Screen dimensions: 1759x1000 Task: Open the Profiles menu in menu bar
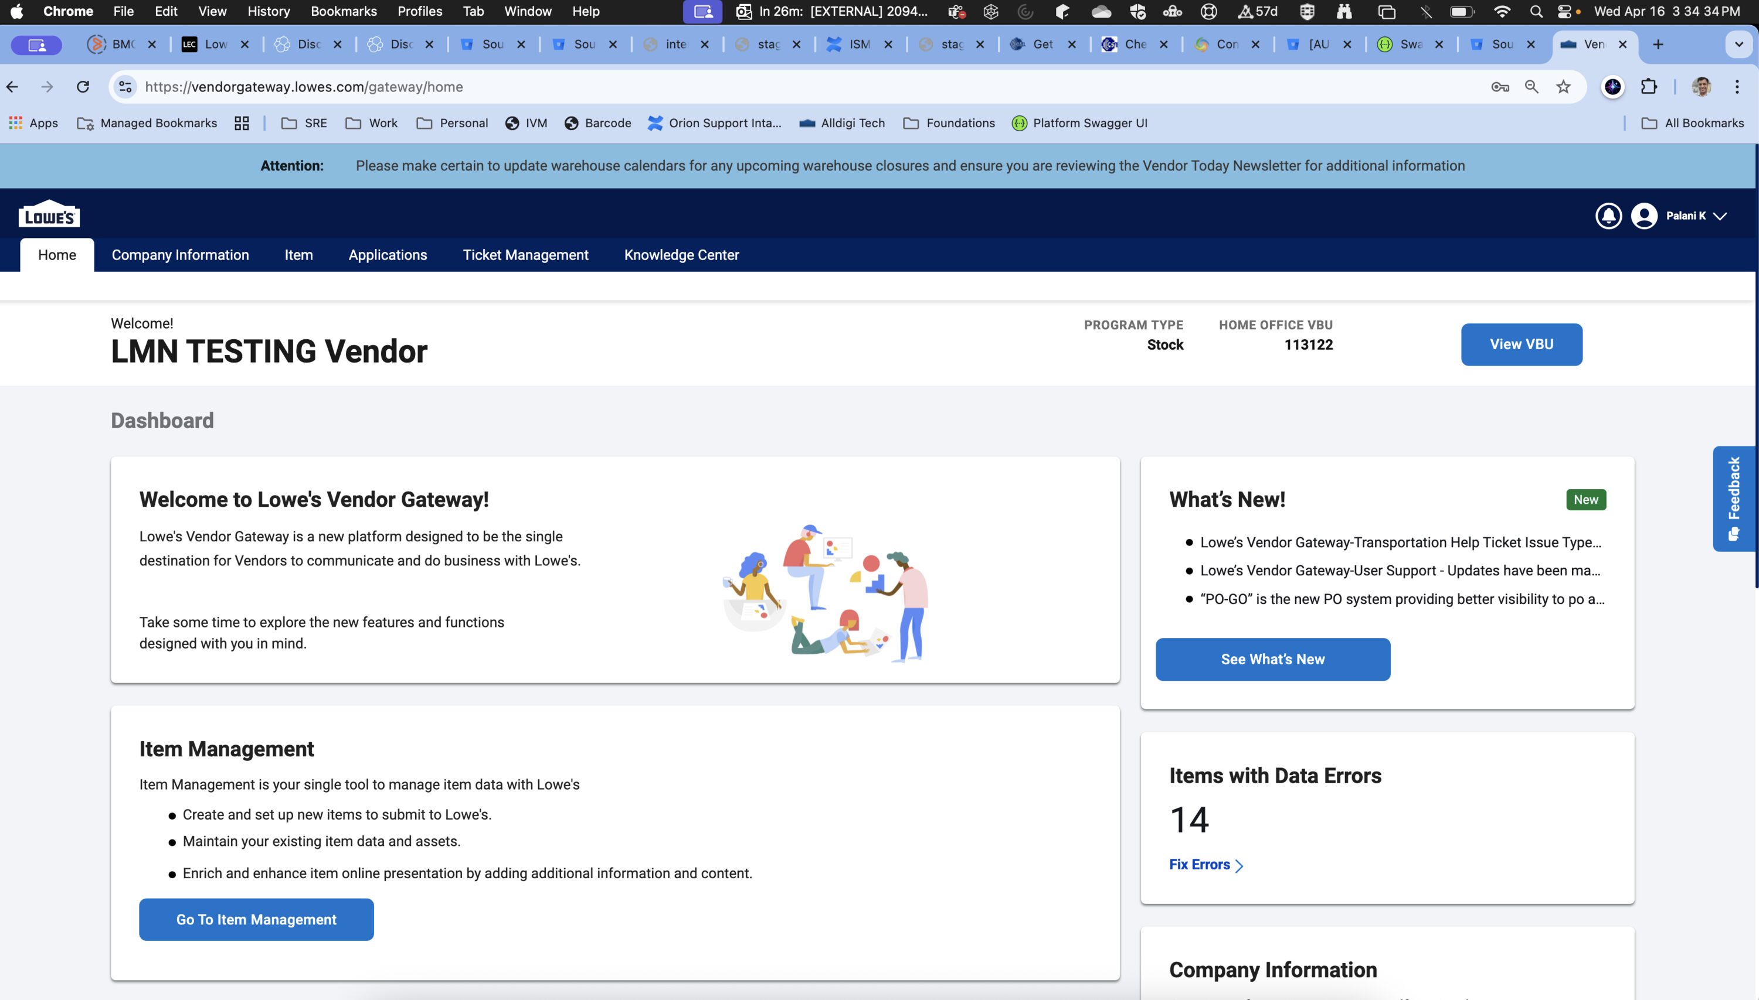(420, 11)
